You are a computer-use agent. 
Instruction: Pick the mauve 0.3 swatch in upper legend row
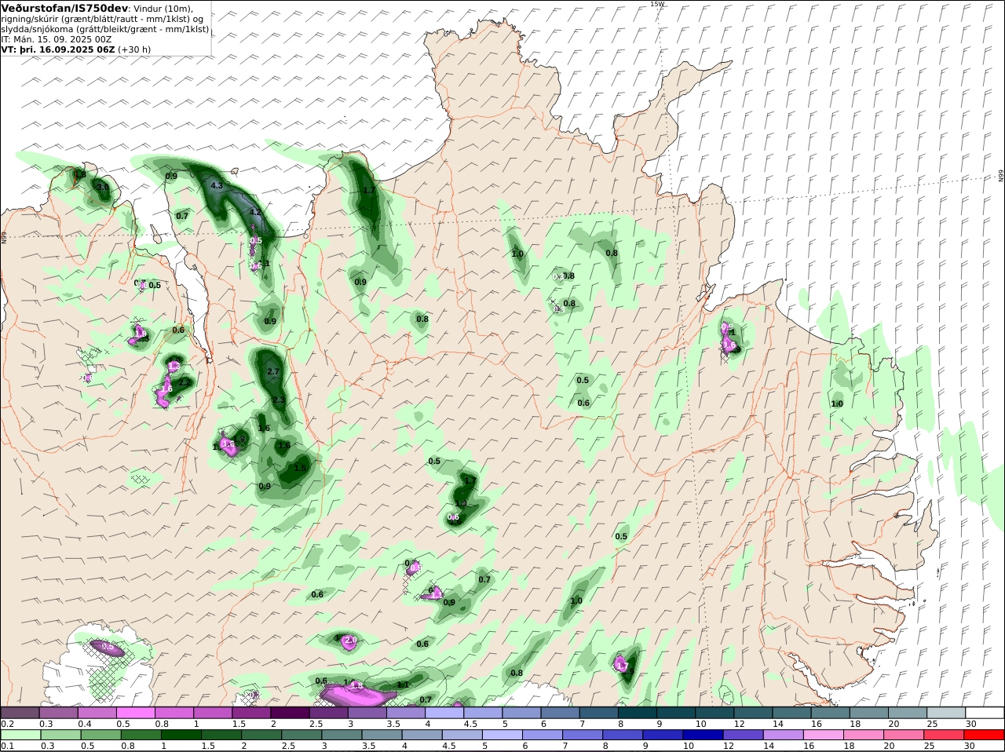point(59,713)
